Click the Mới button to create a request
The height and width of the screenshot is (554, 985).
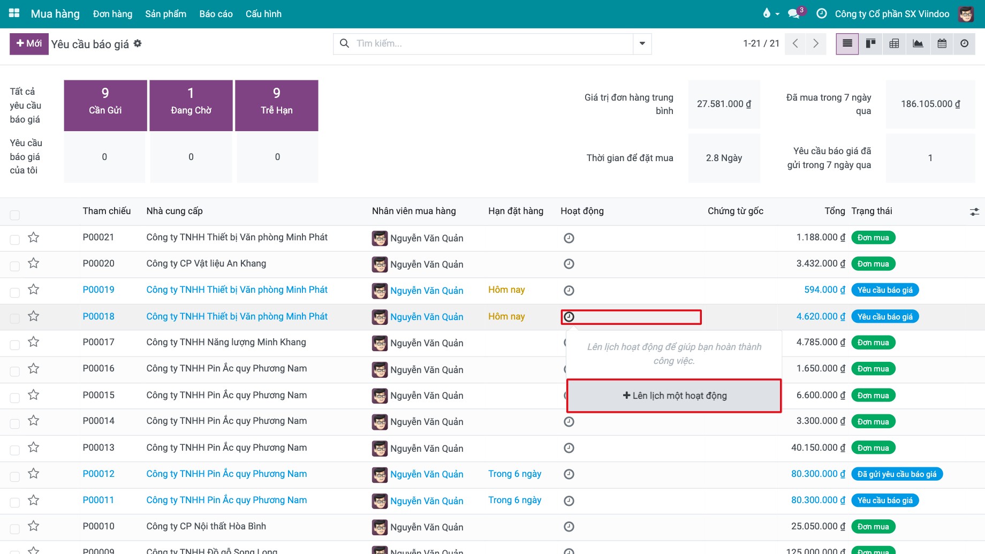point(29,44)
